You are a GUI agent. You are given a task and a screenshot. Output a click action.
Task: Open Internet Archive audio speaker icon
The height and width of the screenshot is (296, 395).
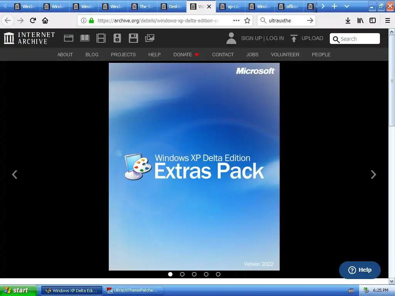point(117,38)
